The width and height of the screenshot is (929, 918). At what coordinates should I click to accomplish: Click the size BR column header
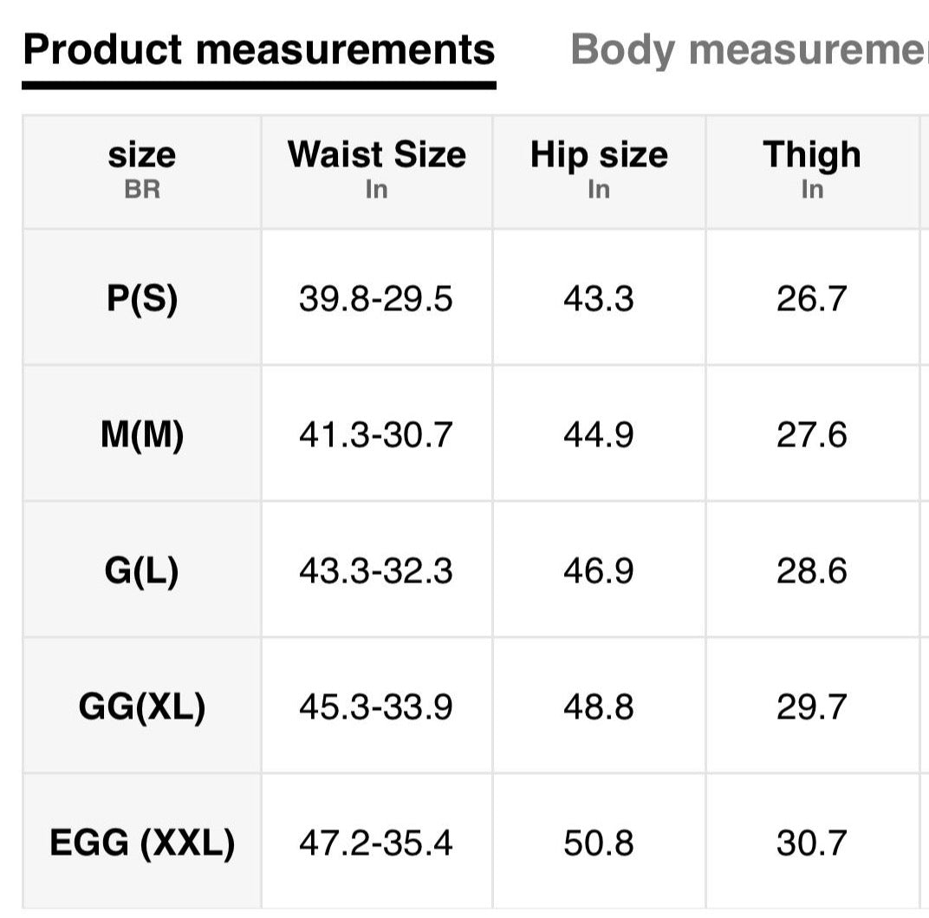click(x=142, y=171)
